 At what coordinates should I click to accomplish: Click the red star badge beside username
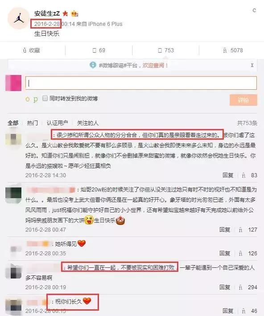pyautogui.click(x=65, y=13)
